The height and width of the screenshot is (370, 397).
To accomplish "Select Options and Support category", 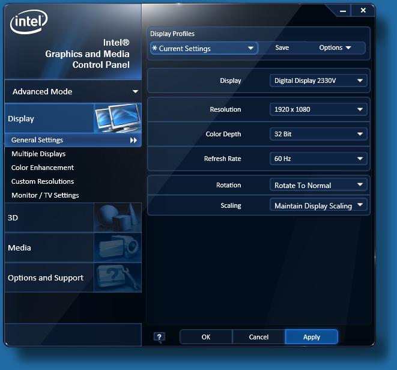I will click(x=73, y=277).
